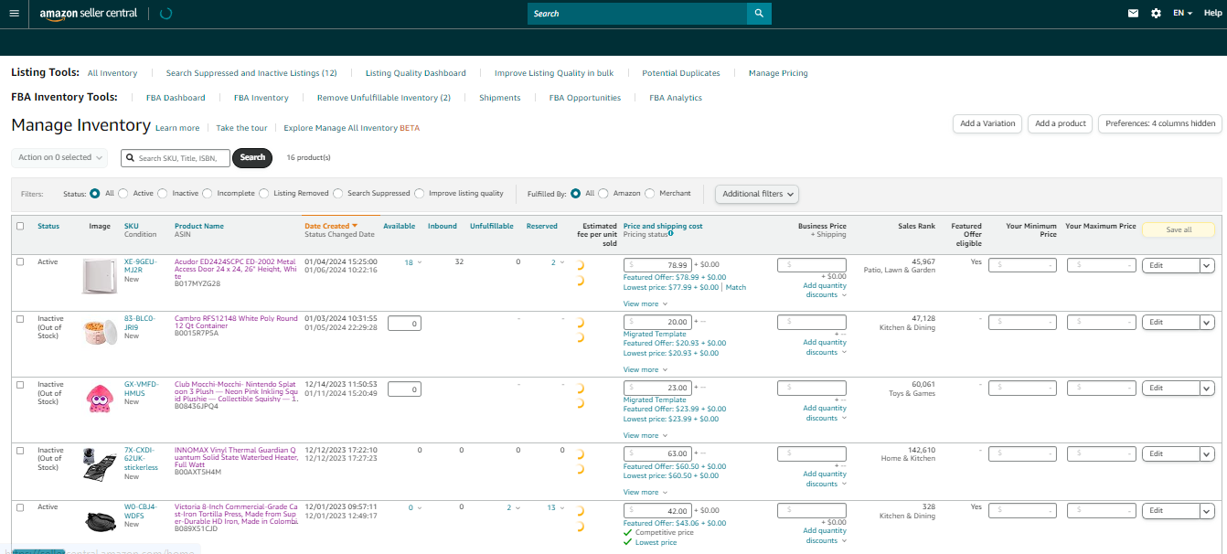
Task: Focus the SKU, Title, ISBN search field
Action: point(176,158)
